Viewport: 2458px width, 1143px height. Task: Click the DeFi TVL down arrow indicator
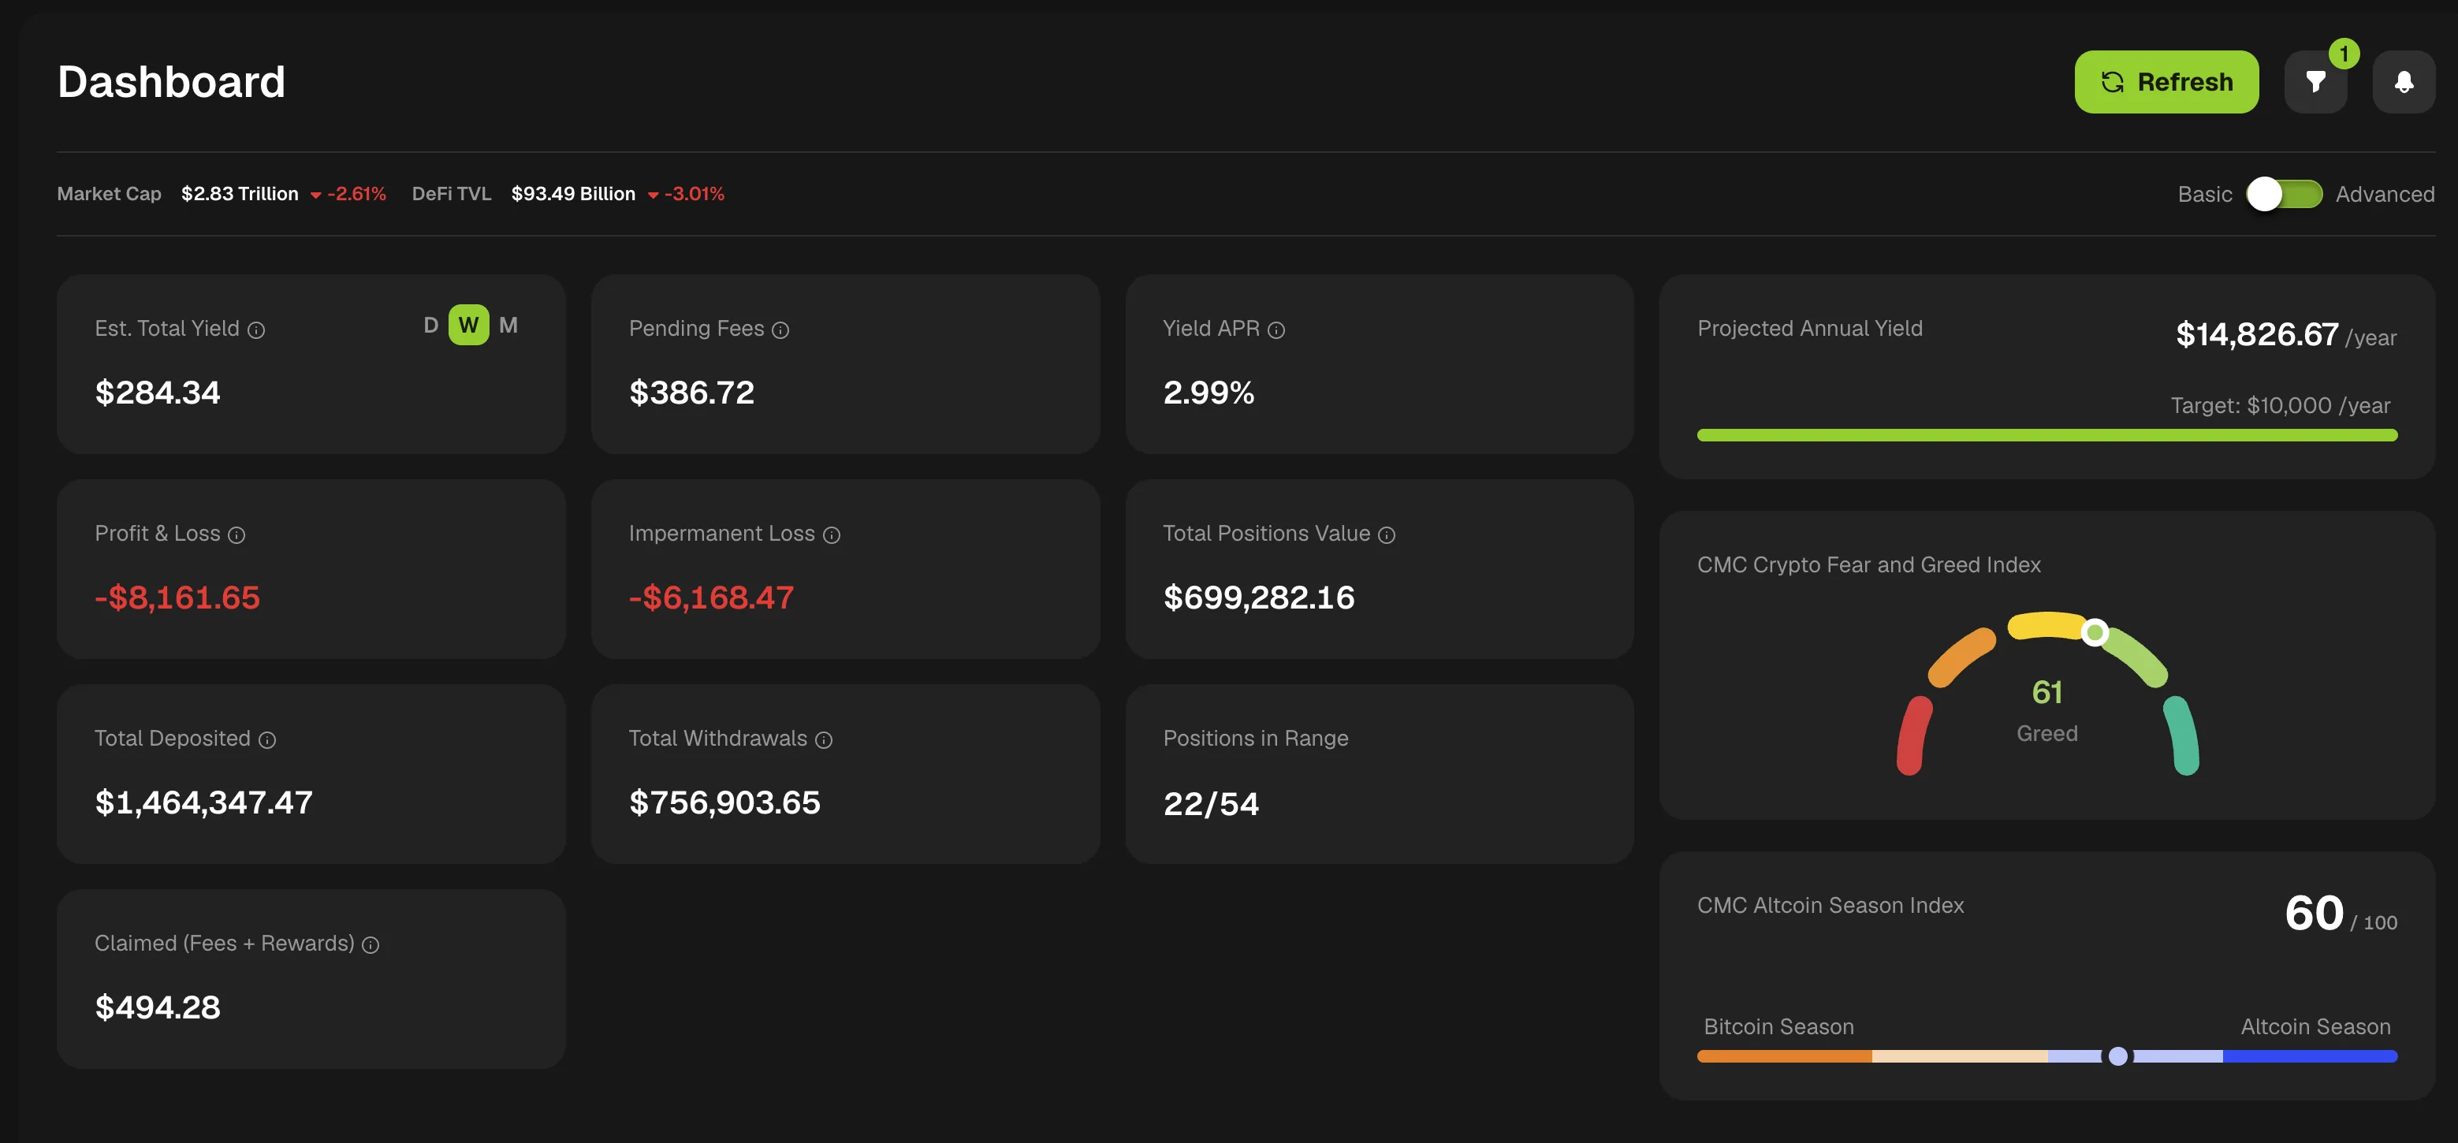click(x=653, y=195)
